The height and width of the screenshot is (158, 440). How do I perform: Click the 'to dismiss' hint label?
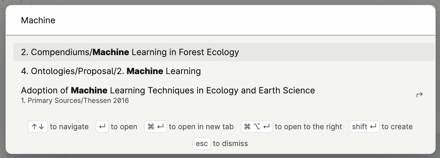[x=230, y=144]
